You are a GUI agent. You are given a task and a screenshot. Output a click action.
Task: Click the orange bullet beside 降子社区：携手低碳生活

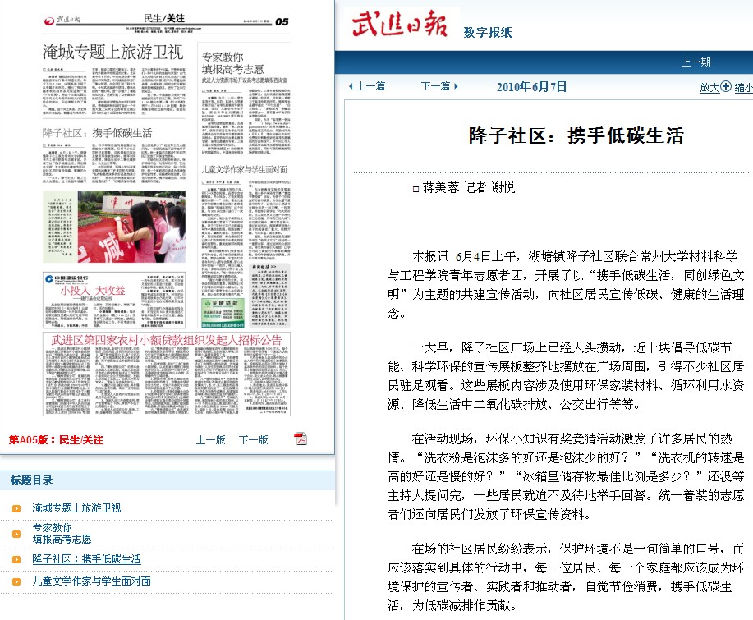16,559
